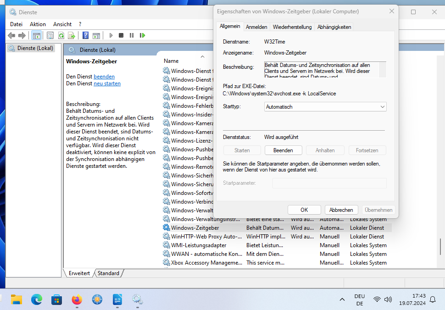Open File Explorer from the taskbar
445x310 pixels.
pyautogui.click(x=17, y=299)
